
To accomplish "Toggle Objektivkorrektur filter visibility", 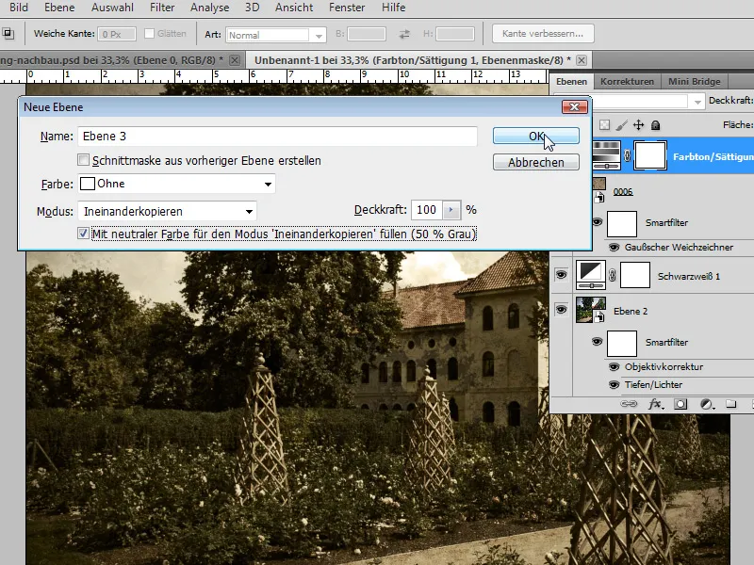I will 614,366.
